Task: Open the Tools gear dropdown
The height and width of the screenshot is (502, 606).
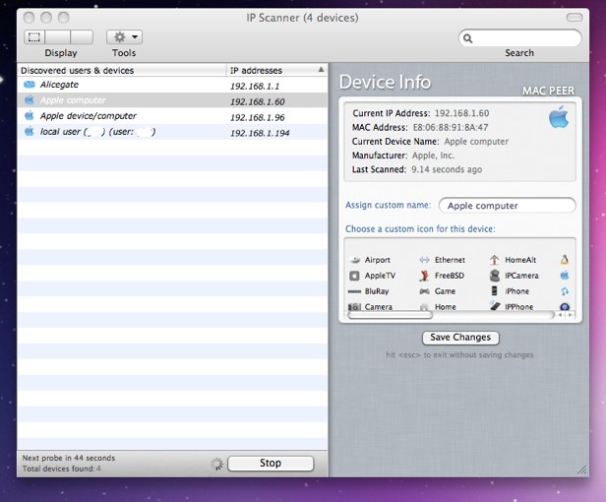Action: [x=124, y=37]
